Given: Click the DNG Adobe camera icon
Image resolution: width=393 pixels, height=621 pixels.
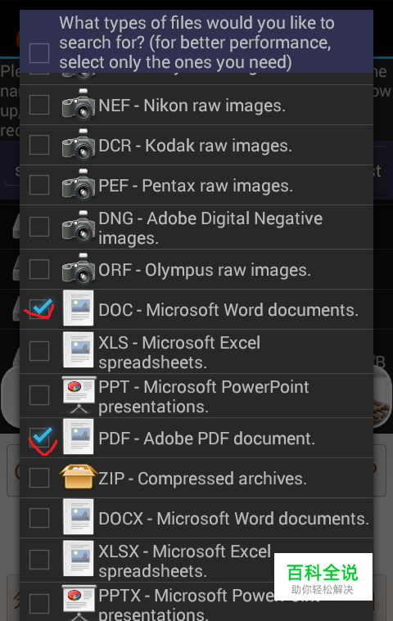Looking at the screenshot, I should click(x=79, y=227).
